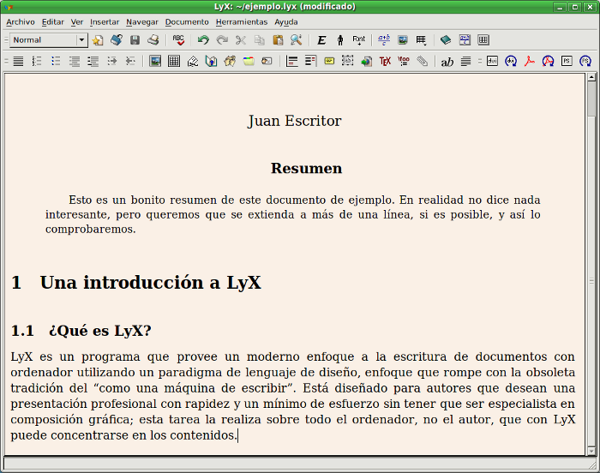Image resolution: width=600 pixels, height=473 pixels.
Task: Update the PDF output circular icon
Action: pos(548,61)
